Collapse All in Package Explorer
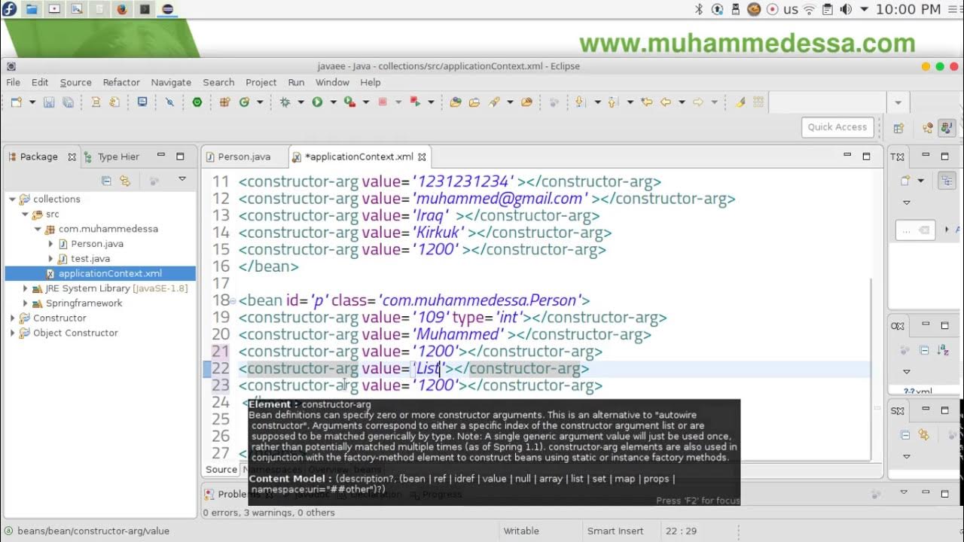The width and height of the screenshot is (964, 542). pyautogui.click(x=106, y=181)
